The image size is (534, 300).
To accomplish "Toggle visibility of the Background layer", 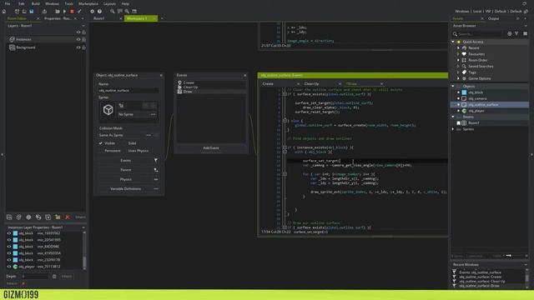I will click(x=78, y=47).
